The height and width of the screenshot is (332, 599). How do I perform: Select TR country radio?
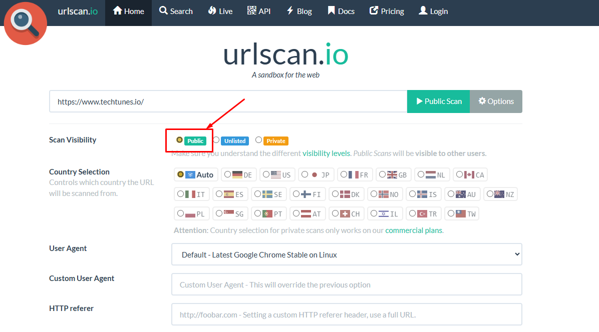(413, 213)
